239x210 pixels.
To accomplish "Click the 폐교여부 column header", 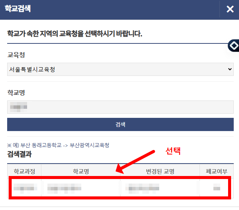I will (x=216, y=171).
